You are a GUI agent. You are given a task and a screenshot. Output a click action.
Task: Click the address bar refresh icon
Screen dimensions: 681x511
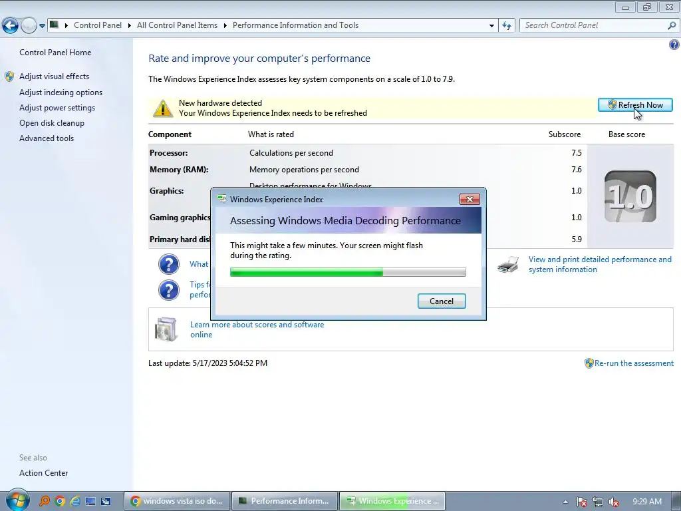[506, 26]
